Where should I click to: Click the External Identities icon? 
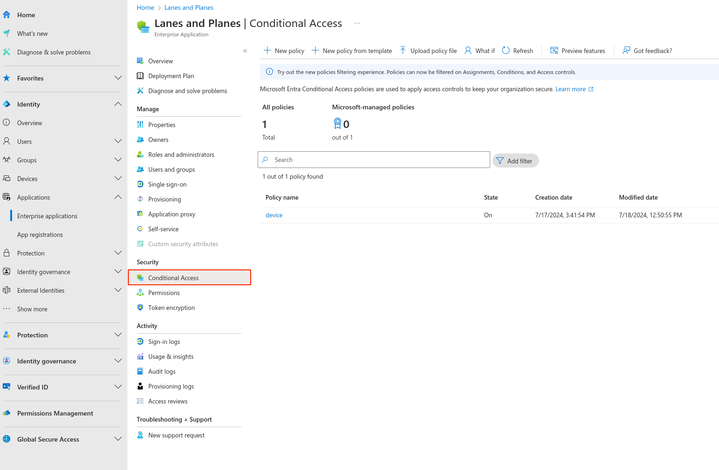7,290
